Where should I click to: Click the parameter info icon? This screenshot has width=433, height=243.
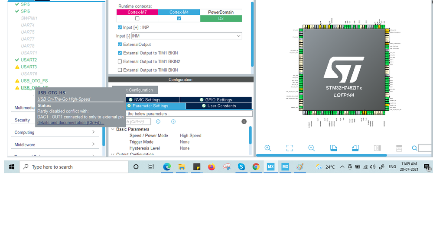coord(244,121)
